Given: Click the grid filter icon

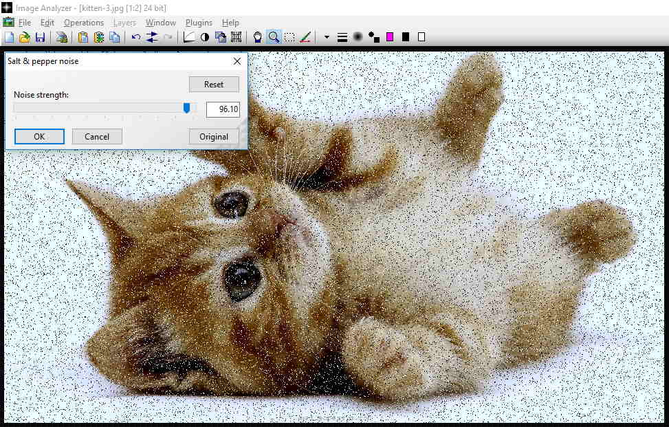Looking at the screenshot, I should pos(237,38).
